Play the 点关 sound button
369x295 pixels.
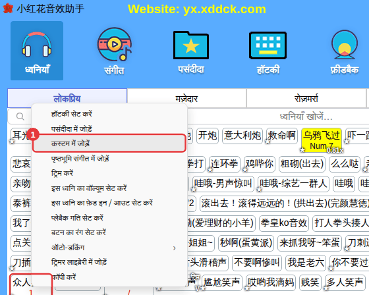[21, 243]
